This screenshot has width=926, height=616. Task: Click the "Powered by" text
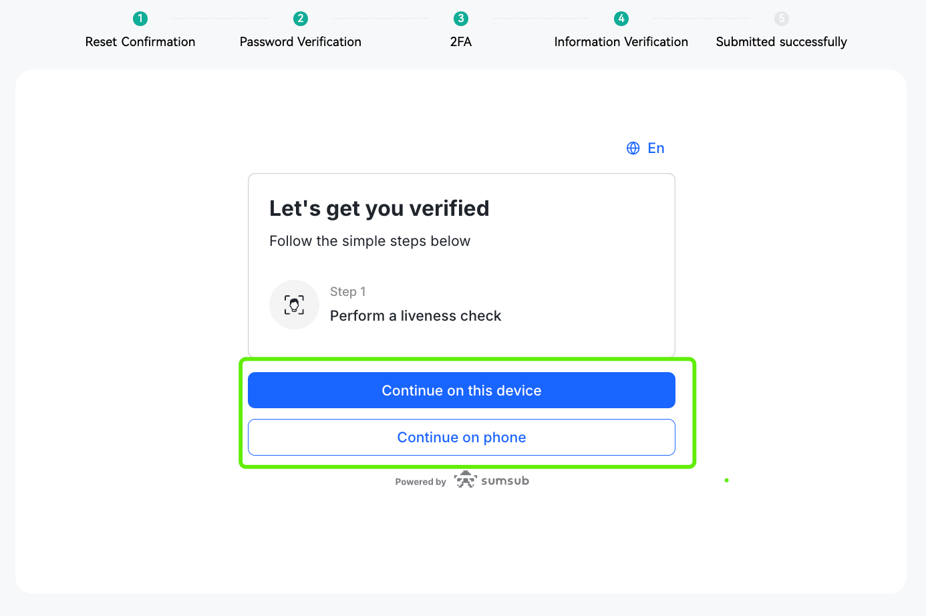click(420, 482)
